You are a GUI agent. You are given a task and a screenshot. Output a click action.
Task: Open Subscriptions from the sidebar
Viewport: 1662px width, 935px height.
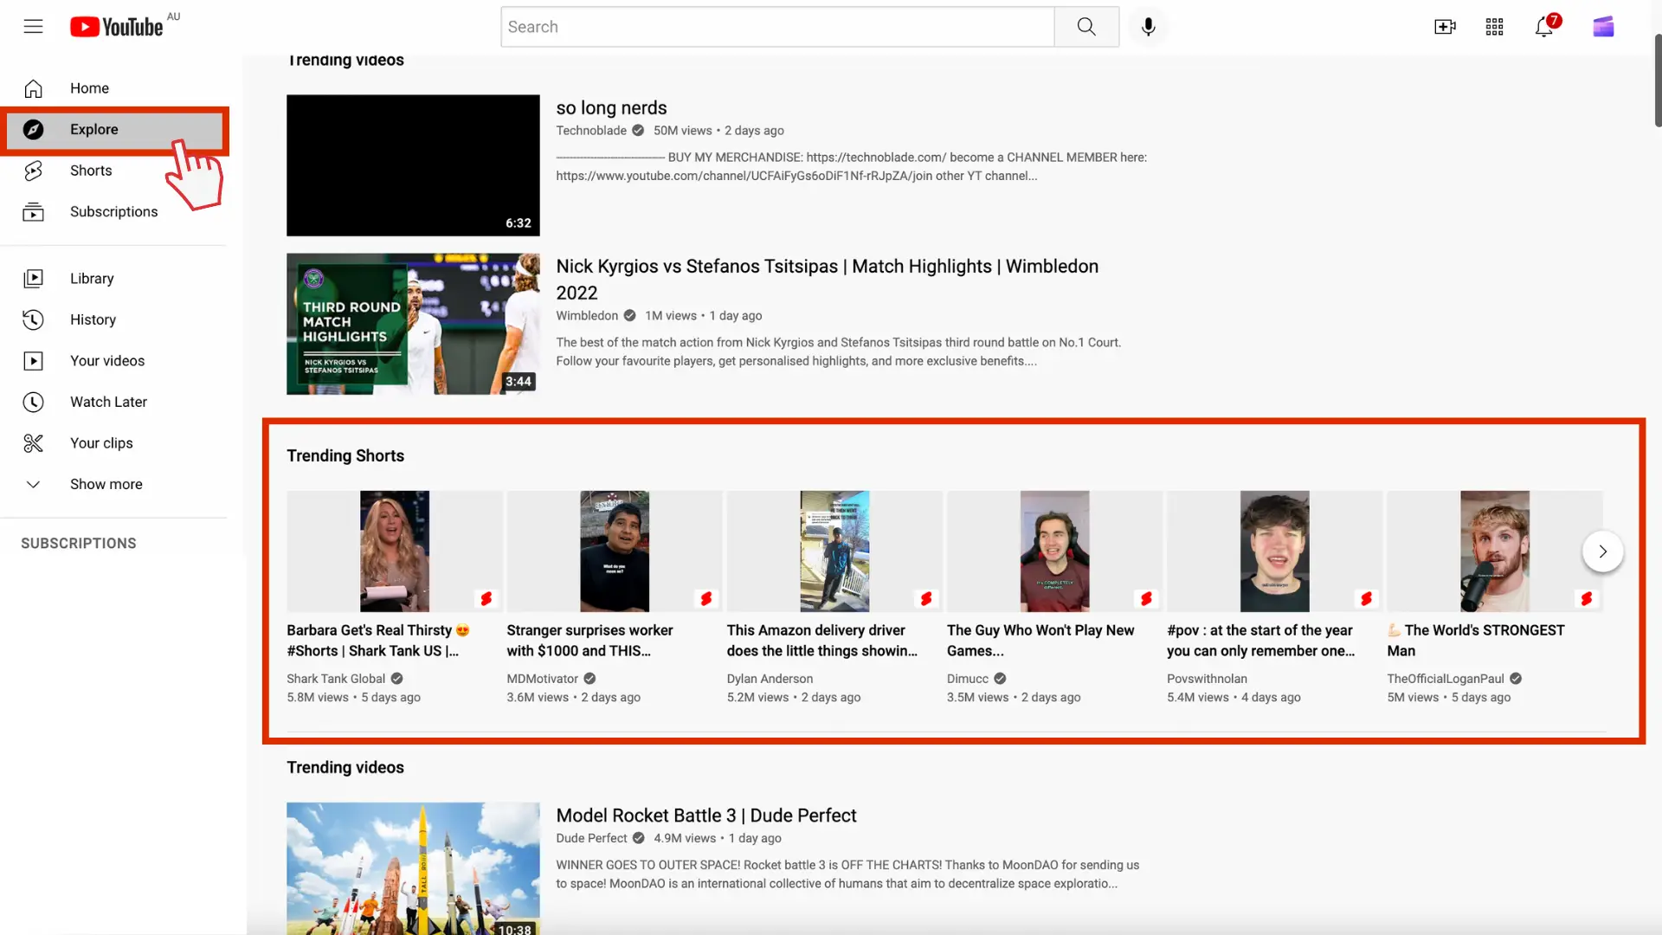(x=113, y=212)
